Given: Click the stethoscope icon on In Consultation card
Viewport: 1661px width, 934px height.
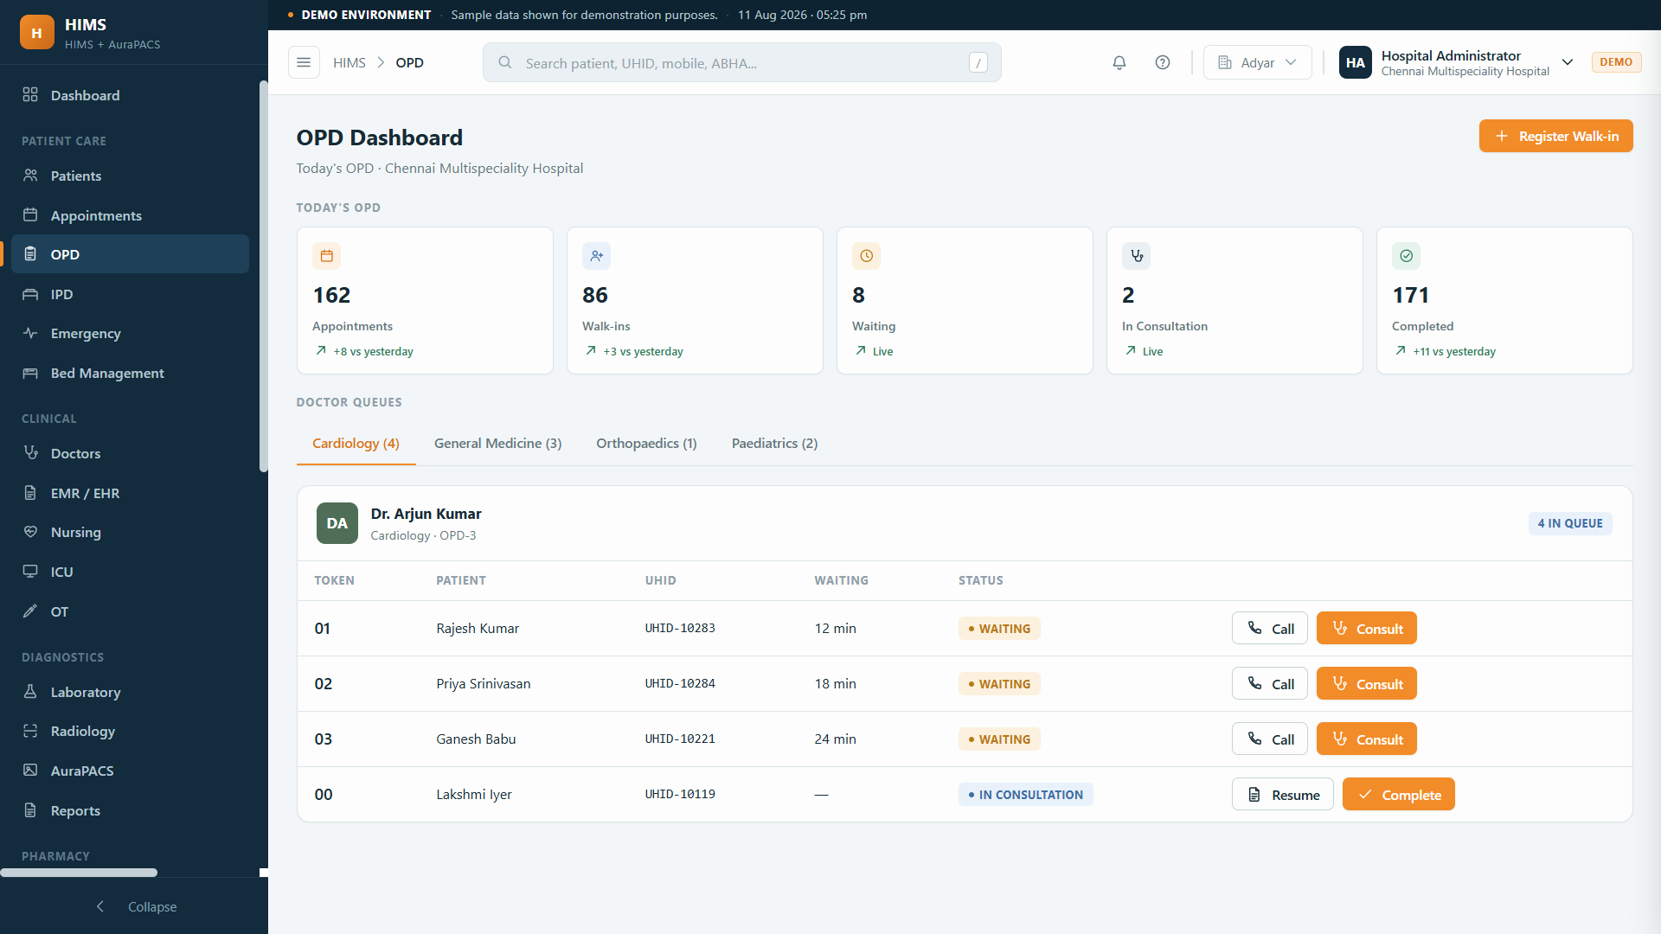Looking at the screenshot, I should click(1136, 256).
